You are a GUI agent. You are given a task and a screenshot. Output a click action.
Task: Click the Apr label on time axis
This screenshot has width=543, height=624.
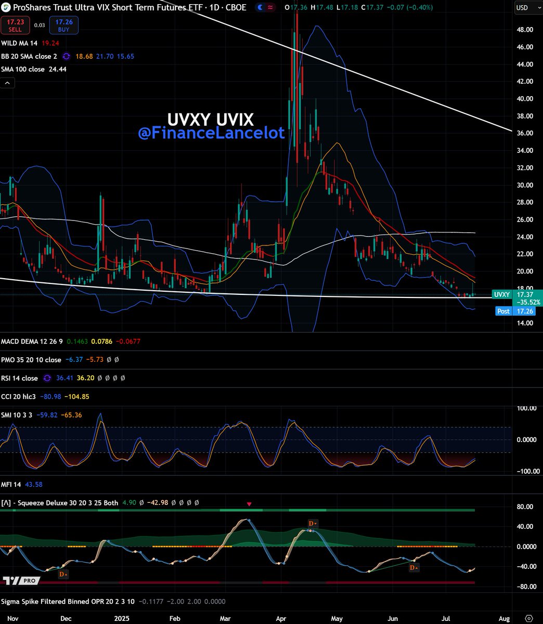tap(281, 618)
